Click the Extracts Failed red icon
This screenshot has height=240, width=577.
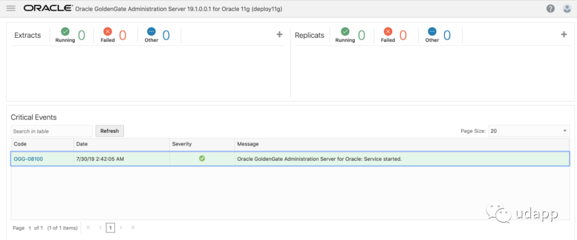pyautogui.click(x=107, y=31)
